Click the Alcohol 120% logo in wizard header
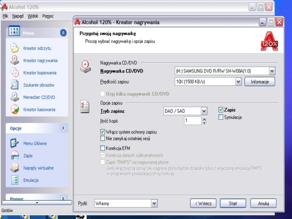292x219 pixels. (x=269, y=41)
